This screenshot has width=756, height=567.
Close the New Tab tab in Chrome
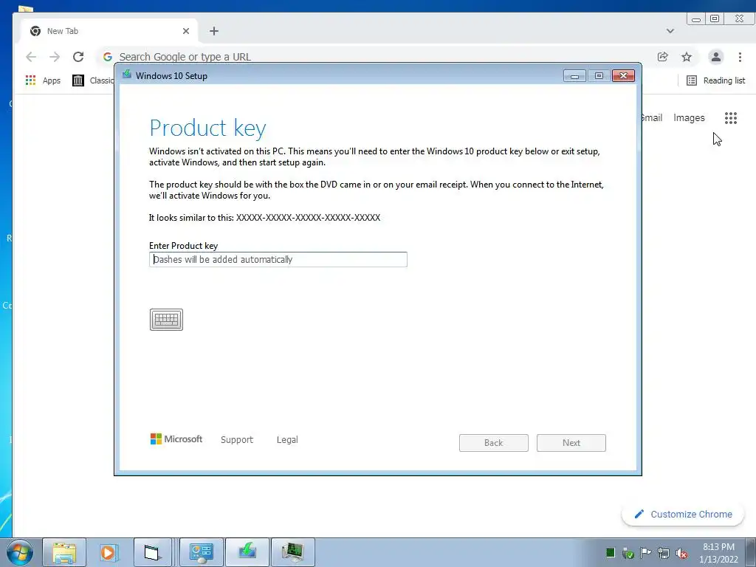[186, 31]
